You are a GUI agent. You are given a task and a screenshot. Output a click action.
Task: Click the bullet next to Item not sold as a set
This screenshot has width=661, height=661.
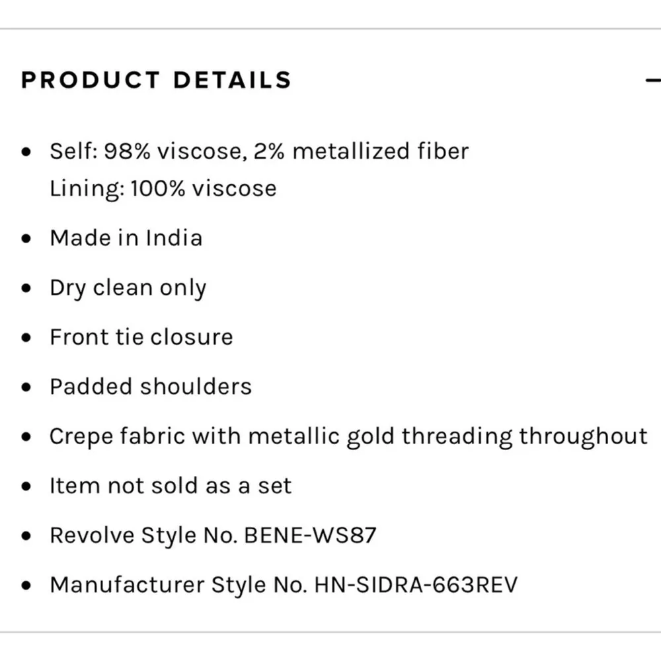click(26, 486)
